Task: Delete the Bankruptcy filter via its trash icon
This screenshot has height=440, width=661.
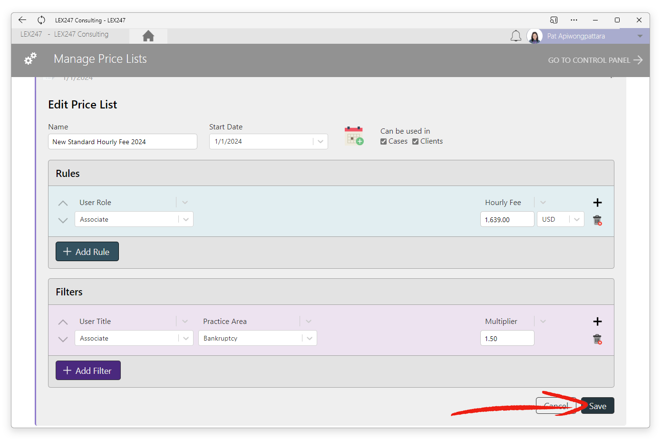Action: pyautogui.click(x=597, y=339)
